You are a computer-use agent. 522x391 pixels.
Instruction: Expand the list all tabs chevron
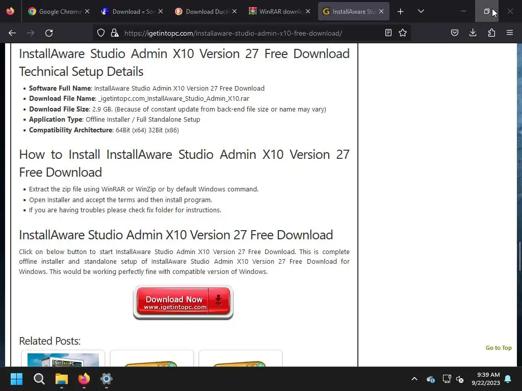click(421, 11)
